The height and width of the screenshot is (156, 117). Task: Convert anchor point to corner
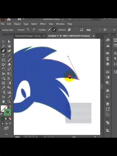click(28, 30)
